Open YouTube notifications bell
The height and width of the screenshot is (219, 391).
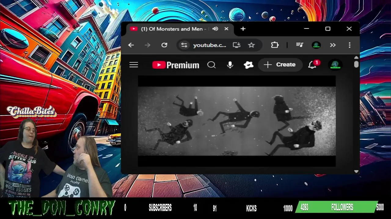[x=312, y=65]
